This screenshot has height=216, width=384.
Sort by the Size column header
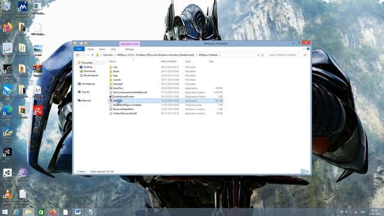(211, 61)
